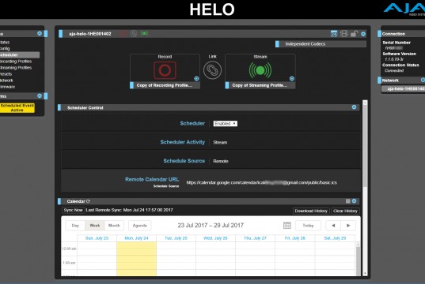The image size is (425, 284).
Task: Click the aja-helo device entry in Network panel
Action: click(404, 88)
